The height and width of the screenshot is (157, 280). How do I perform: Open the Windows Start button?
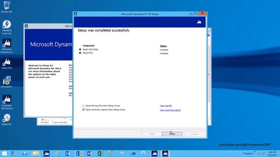[4, 154]
